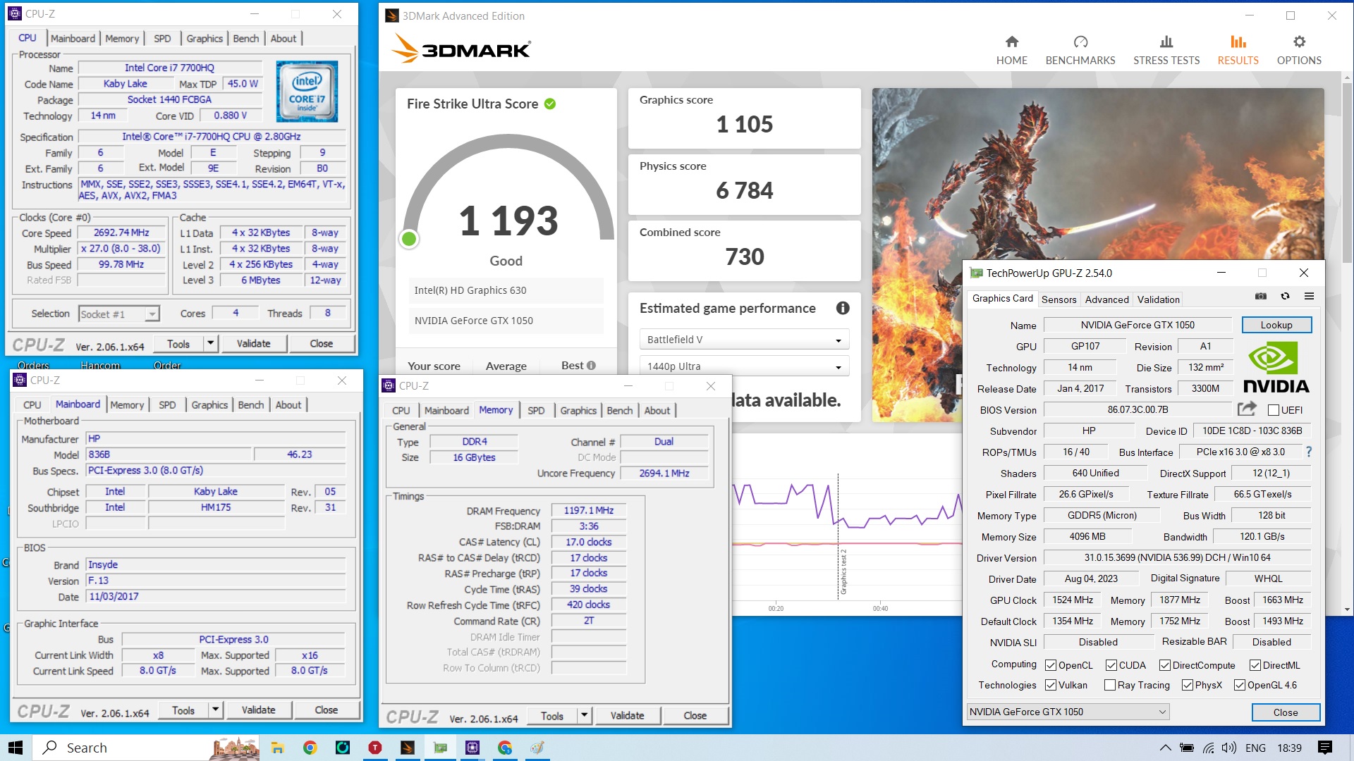This screenshot has height=761, width=1354.
Task: Toggle the Ray Tracing checkbox
Action: pos(1110,685)
